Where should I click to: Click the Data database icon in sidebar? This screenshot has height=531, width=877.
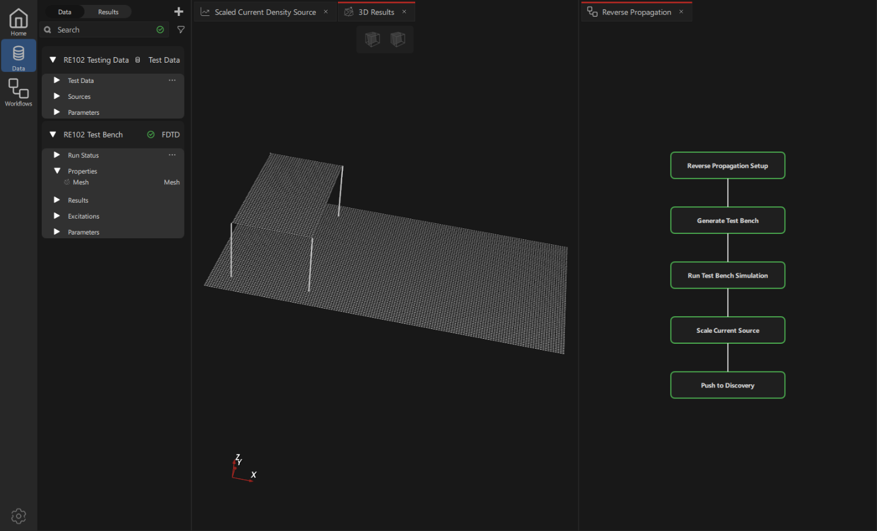pos(18,56)
